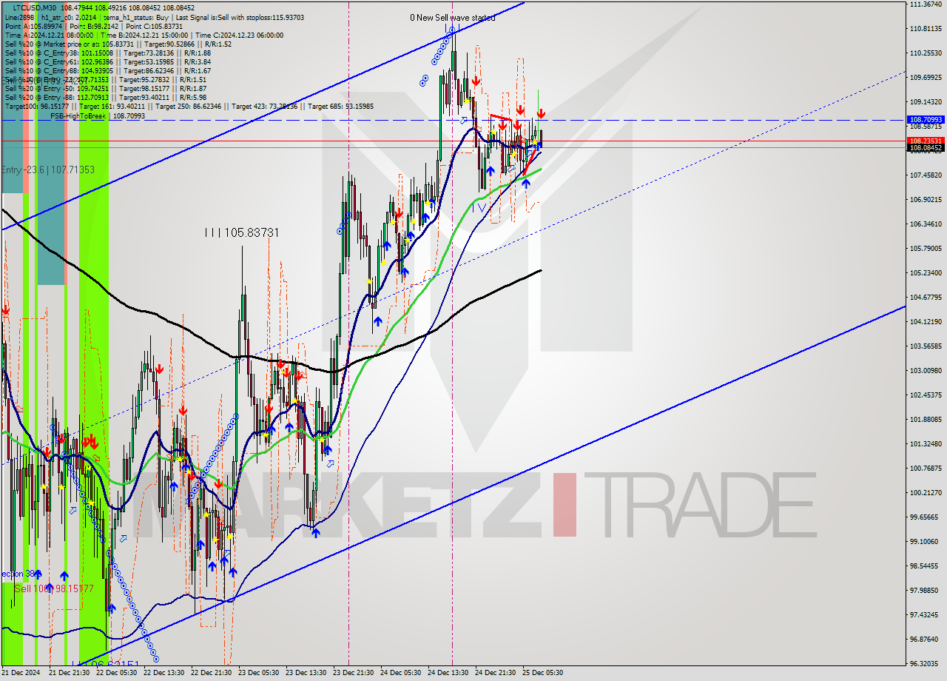Click the 105.23400 price axis label

tap(926, 273)
